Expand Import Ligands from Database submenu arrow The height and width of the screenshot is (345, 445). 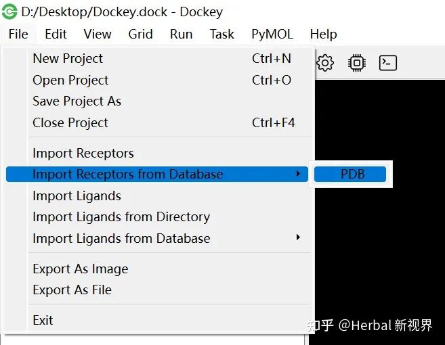click(x=298, y=238)
